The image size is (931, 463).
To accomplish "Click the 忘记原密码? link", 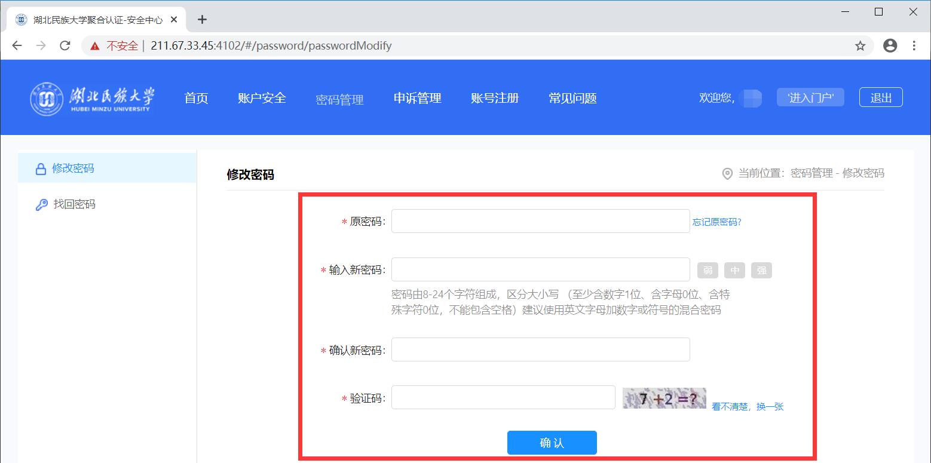I will [x=716, y=222].
